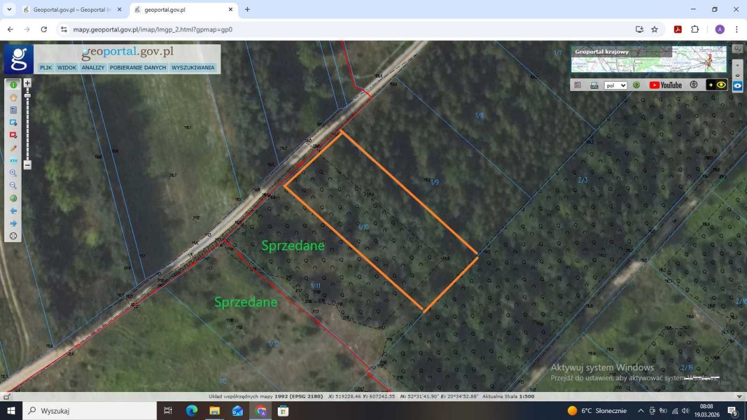
Task: Close the first Geoportal.gov.pl browser tab
Action: (x=120, y=10)
